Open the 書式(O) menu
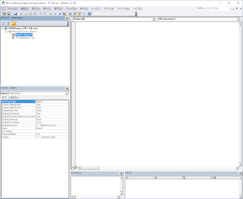 58,9
